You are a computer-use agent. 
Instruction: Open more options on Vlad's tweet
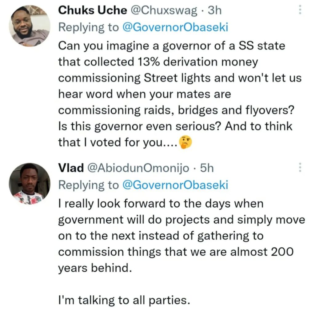300,168
